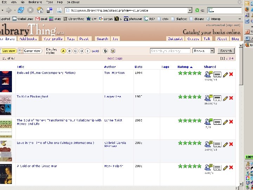Open shared-members icon for To Kill a Mockingbird

point(208,98)
